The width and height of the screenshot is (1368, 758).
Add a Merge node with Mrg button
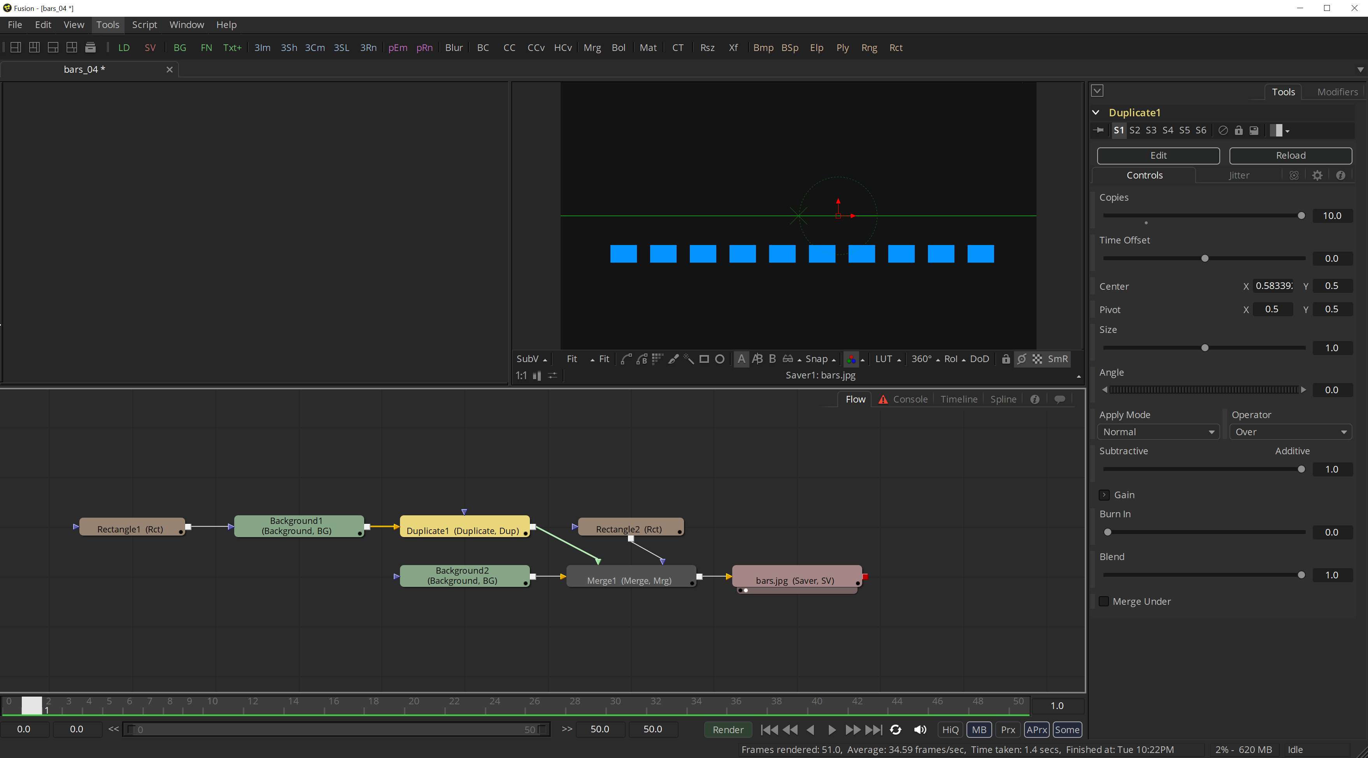(592, 47)
